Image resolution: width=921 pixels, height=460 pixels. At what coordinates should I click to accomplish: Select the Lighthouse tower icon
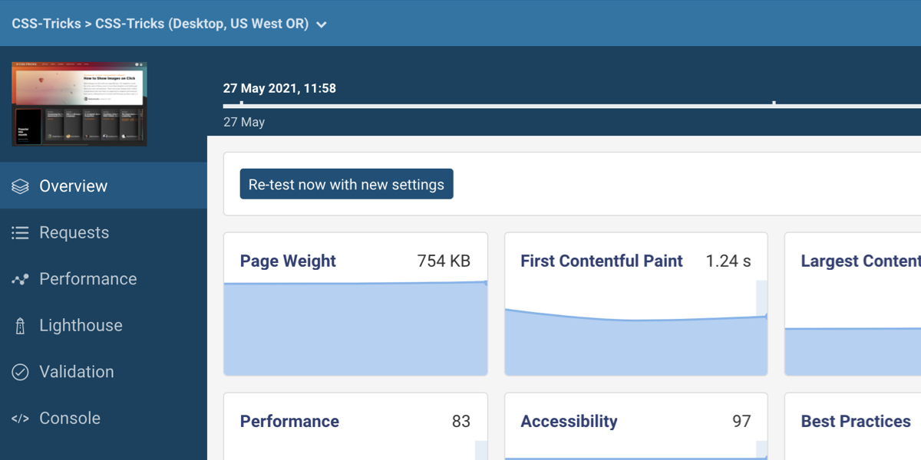[20, 326]
